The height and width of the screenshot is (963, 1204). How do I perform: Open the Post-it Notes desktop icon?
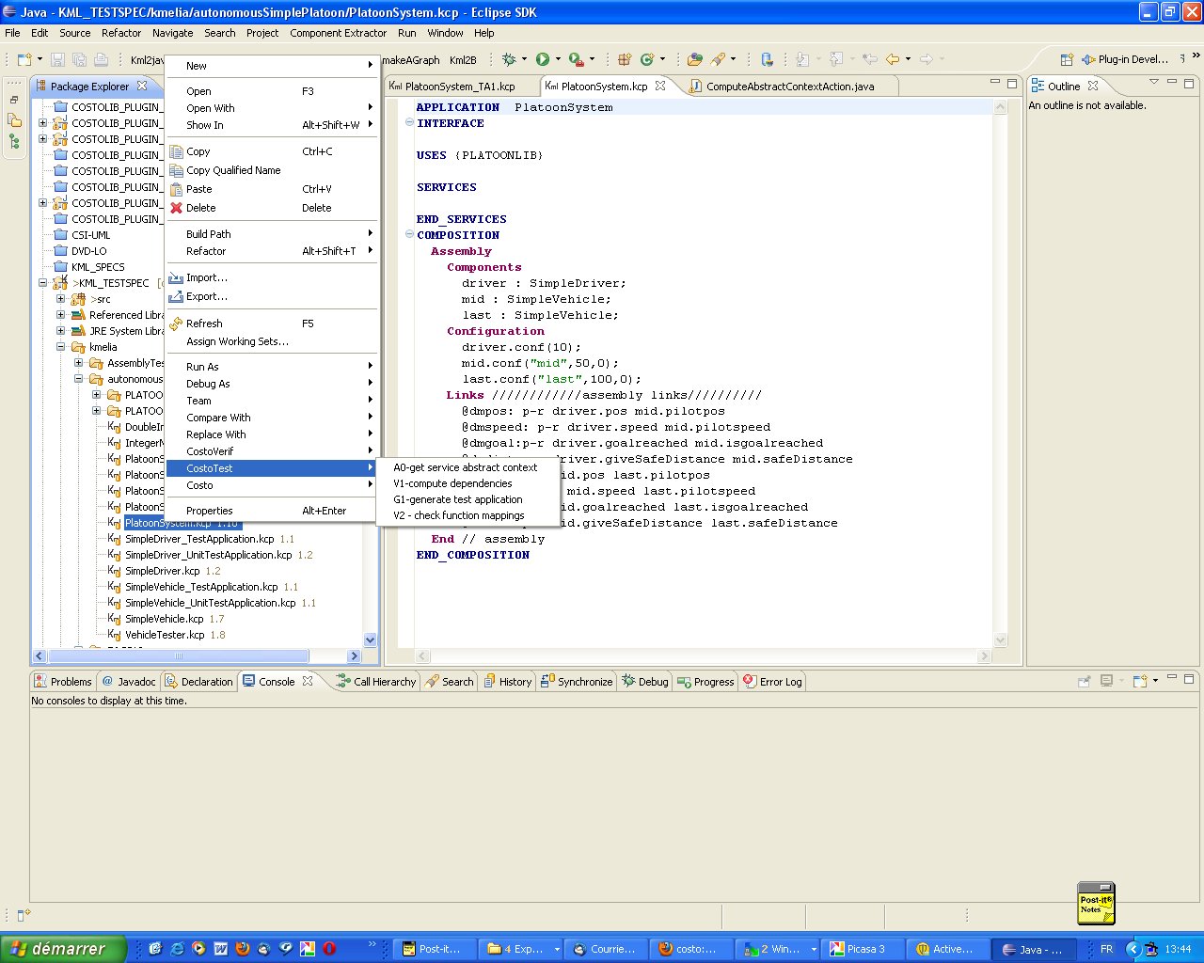click(1096, 903)
